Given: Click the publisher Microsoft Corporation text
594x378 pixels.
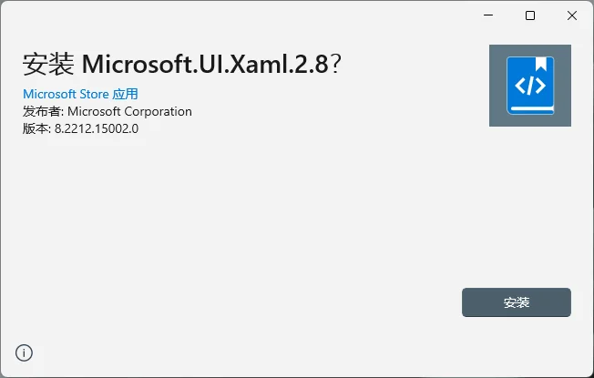Looking at the screenshot, I should click(x=129, y=111).
